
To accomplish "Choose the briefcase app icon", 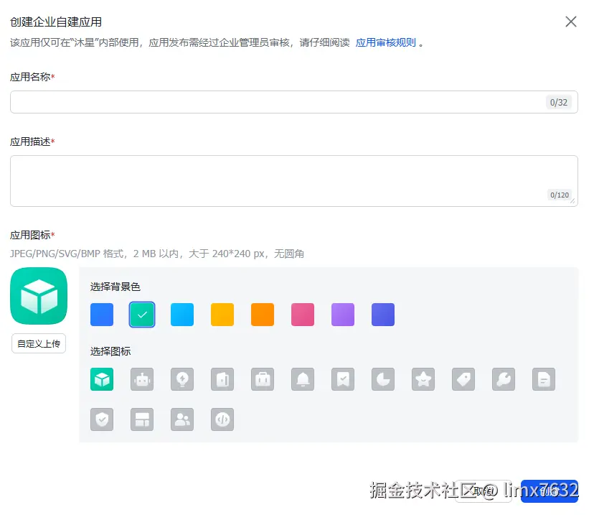I will click(x=263, y=379).
